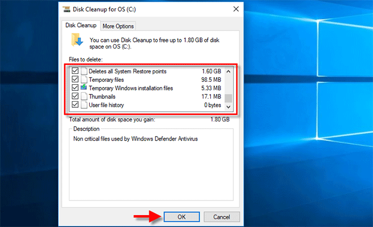This screenshot has width=373, height=227.
Task: Click the file list scrollbar thumb
Action: coord(228,98)
